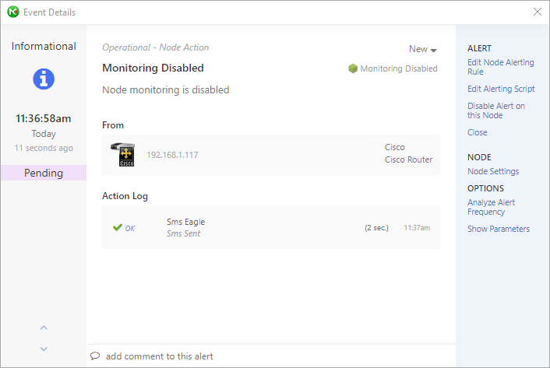Click the green Monitoring Disabled cube icon
This screenshot has width=550, height=368.
point(353,68)
